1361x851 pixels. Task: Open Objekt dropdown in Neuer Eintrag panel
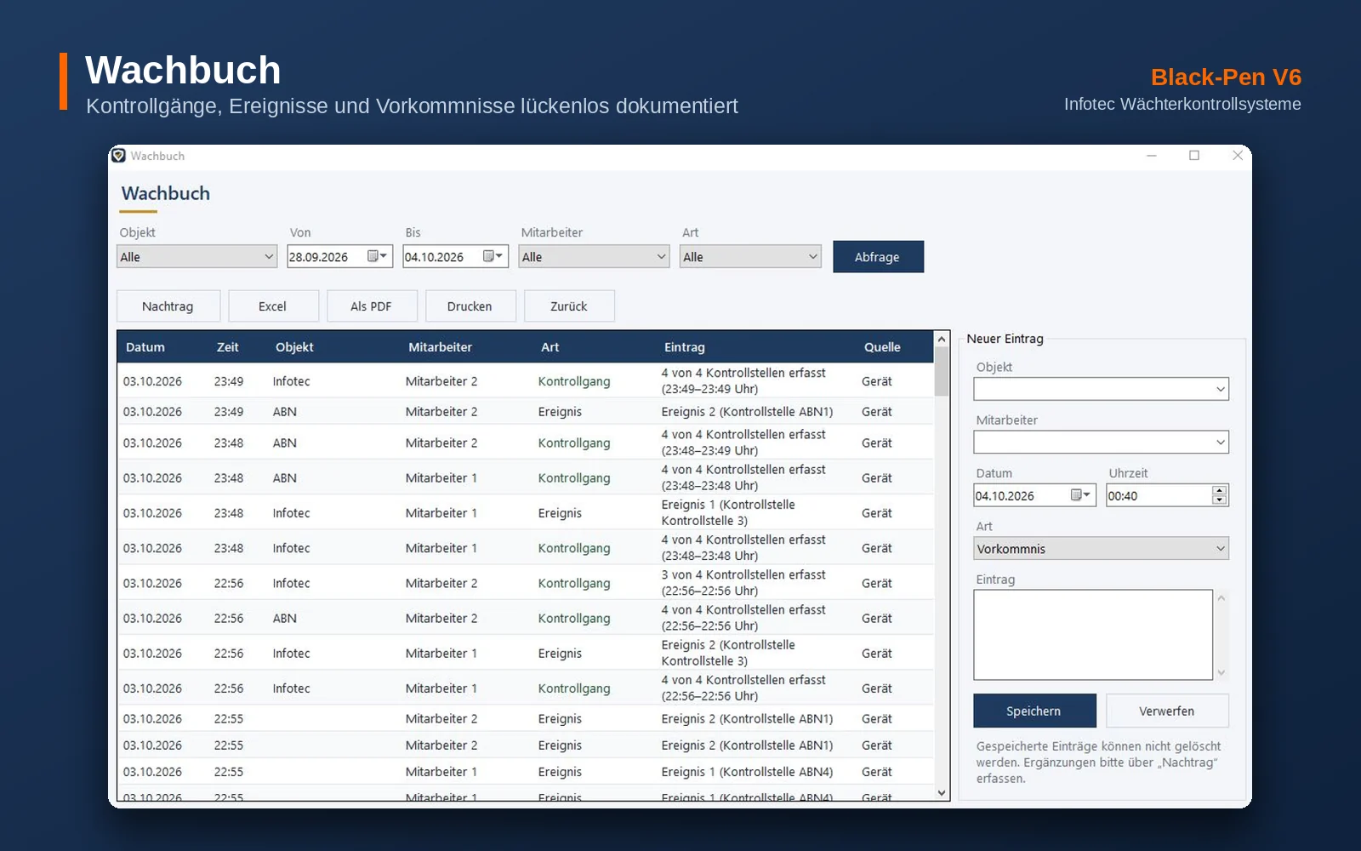(1101, 389)
